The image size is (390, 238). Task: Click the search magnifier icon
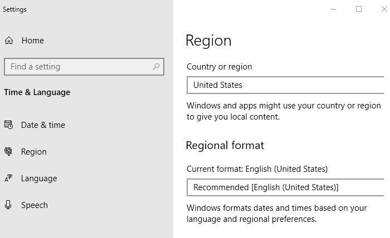point(157,67)
